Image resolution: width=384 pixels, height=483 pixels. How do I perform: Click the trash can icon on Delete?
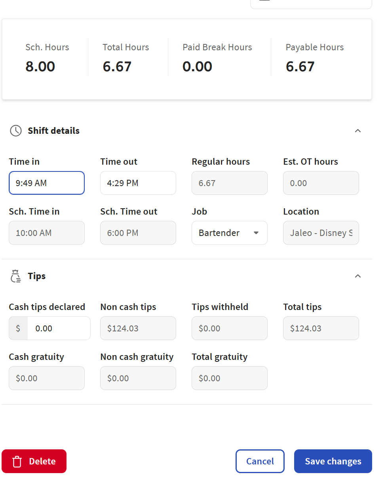(17, 462)
